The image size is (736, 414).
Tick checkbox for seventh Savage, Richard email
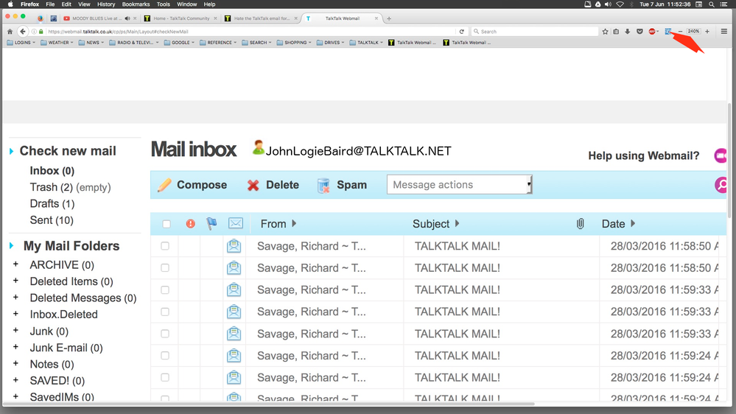tap(165, 377)
